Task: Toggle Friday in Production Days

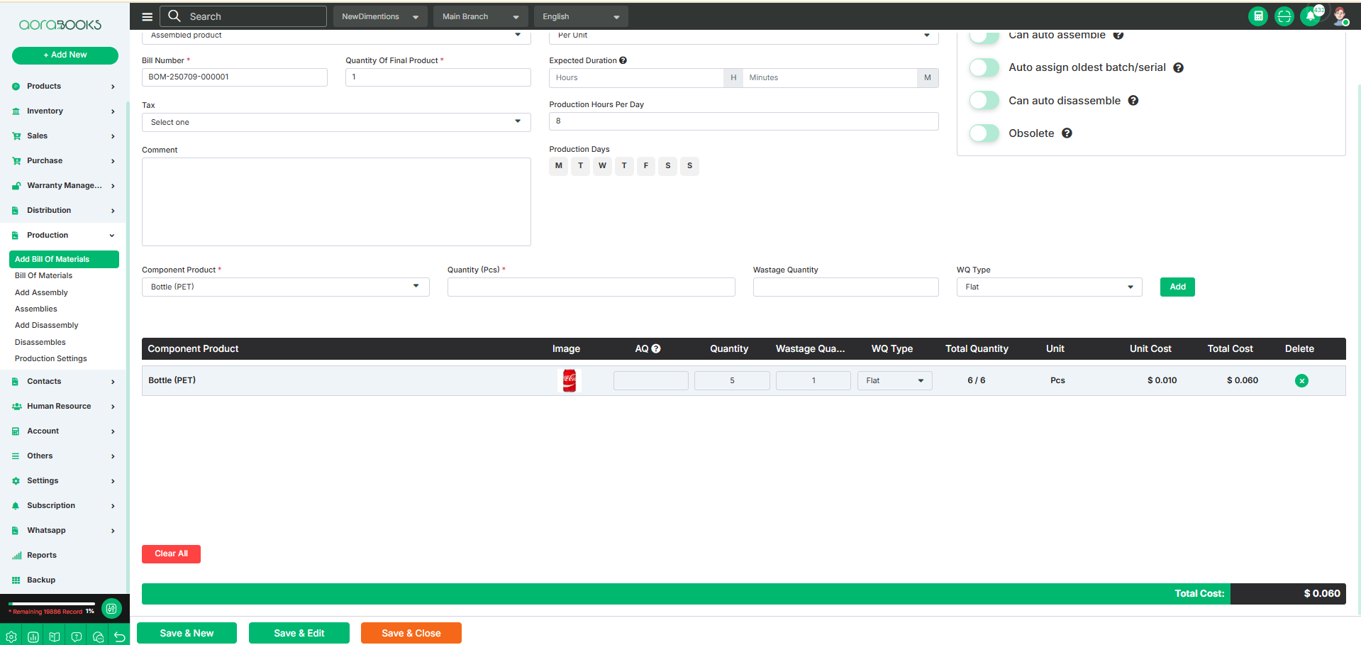Action: click(x=646, y=166)
